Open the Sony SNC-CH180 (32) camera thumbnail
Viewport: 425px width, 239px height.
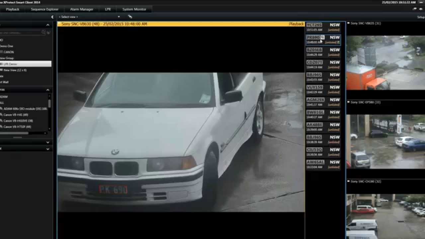coord(385,216)
